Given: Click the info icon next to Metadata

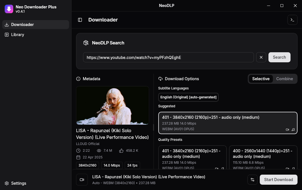Looking at the screenshot, I should point(78,79).
